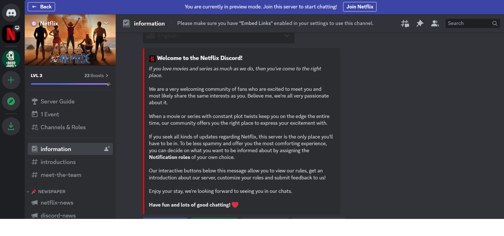Click the Back button
The height and width of the screenshot is (236, 504).
click(x=42, y=7)
